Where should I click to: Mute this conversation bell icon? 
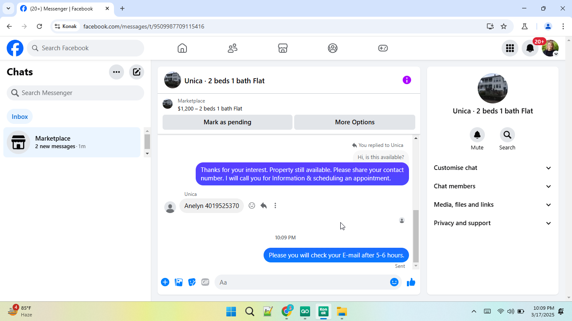pos(477,135)
